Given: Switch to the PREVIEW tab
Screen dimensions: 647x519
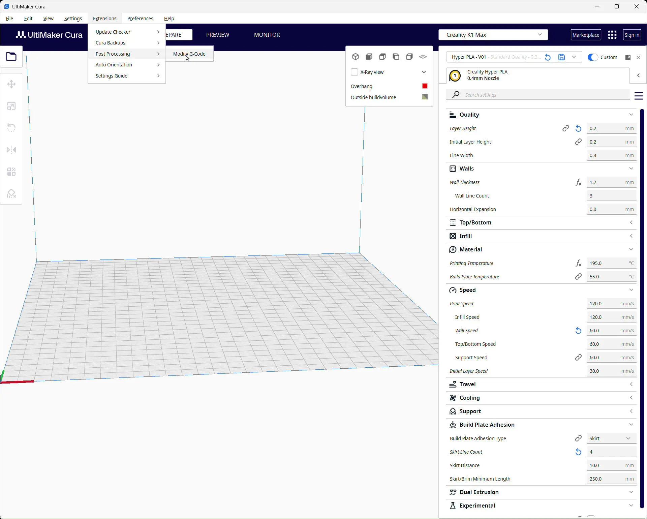Looking at the screenshot, I should [217, 34].
